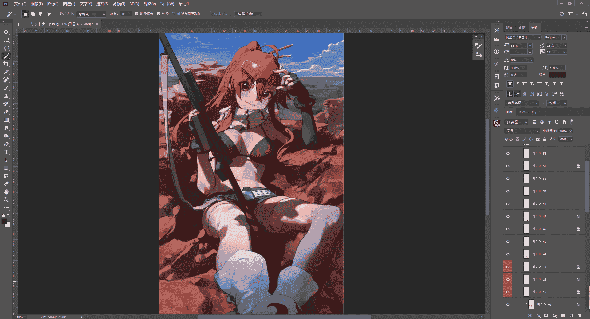Open layer style fx menu
This screenshot has height=319, width=590.
click(x=538, y=315)
